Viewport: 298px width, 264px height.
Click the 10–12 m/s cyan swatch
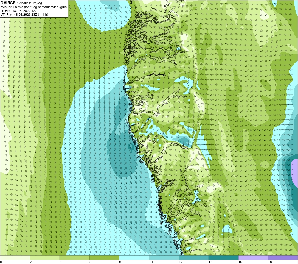(164, 257)
